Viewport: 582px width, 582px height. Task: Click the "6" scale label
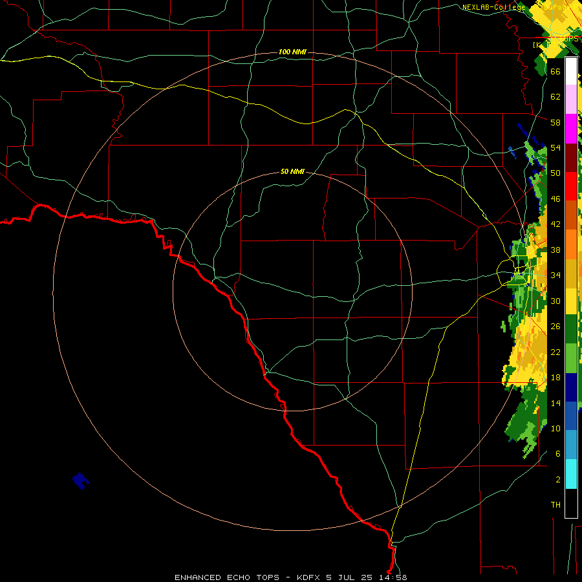pyautogui.click(x=557, y=454)
